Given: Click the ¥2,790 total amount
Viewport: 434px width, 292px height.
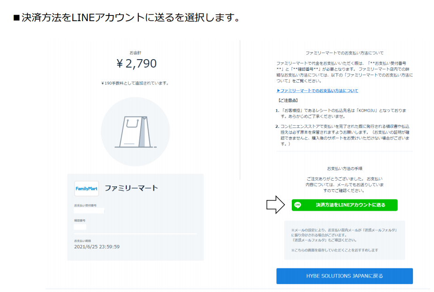Looking at the screenshot, I should (x=136, y=63).
